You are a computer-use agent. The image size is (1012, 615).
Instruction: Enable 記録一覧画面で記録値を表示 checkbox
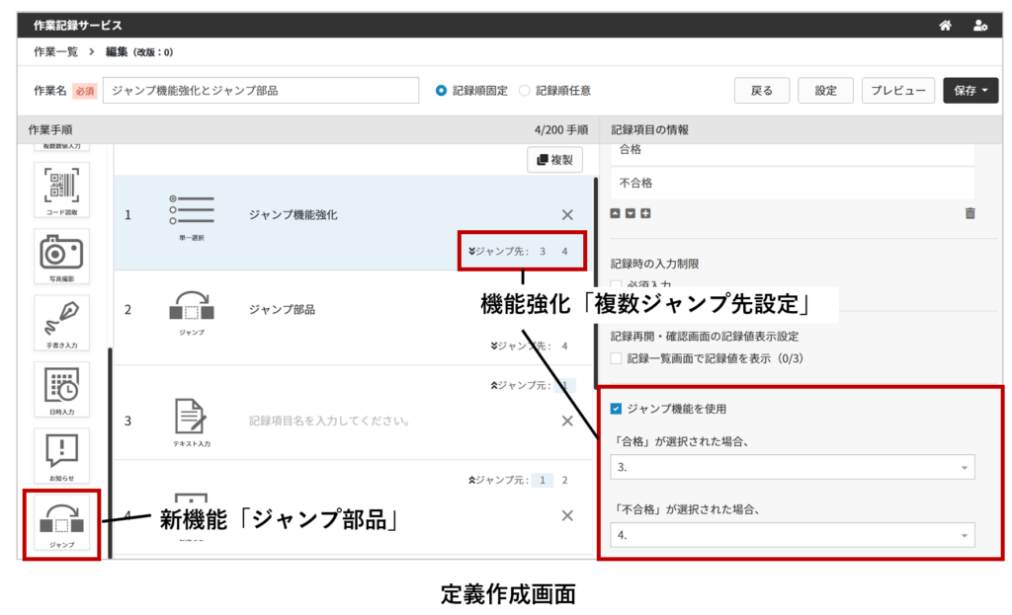(x=617, y=358)
